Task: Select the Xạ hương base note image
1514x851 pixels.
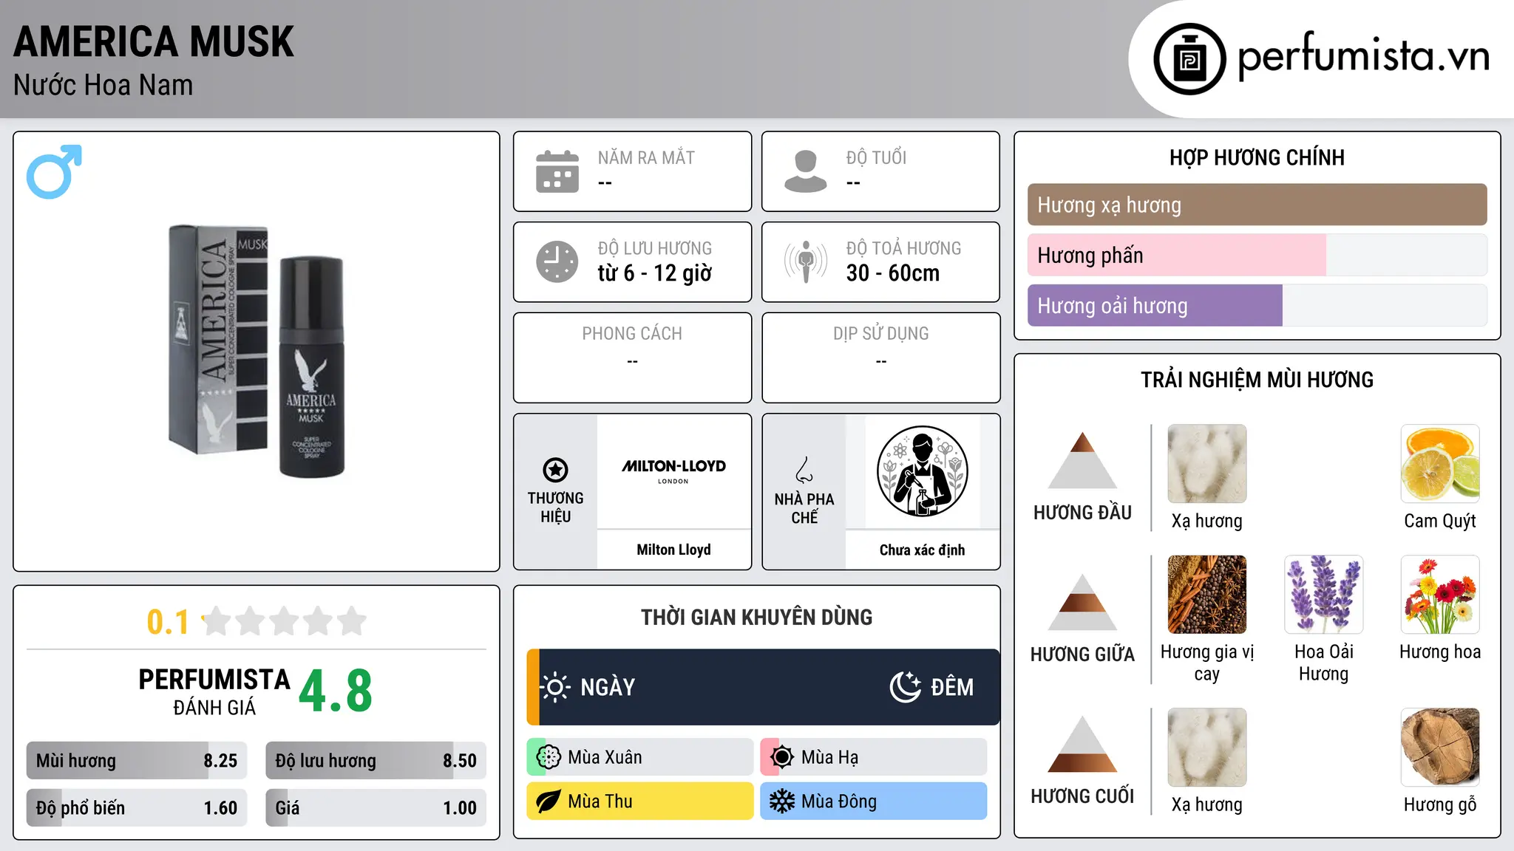Action: [x=1207, y=748]
